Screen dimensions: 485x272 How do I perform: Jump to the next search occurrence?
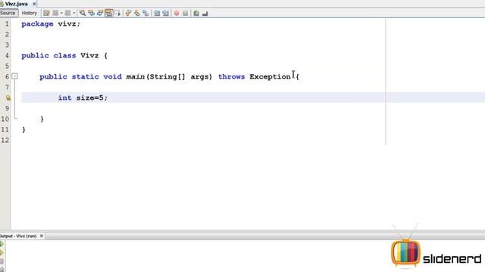(100, 13)
